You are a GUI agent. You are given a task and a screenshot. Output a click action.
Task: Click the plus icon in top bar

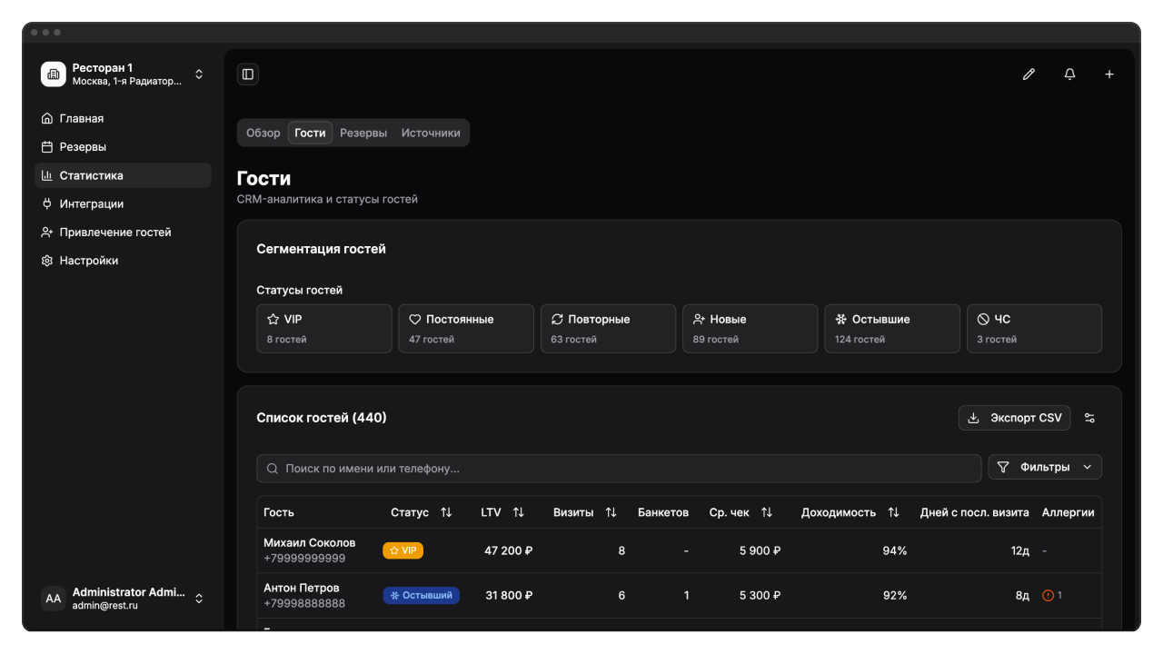(1109, 74)
